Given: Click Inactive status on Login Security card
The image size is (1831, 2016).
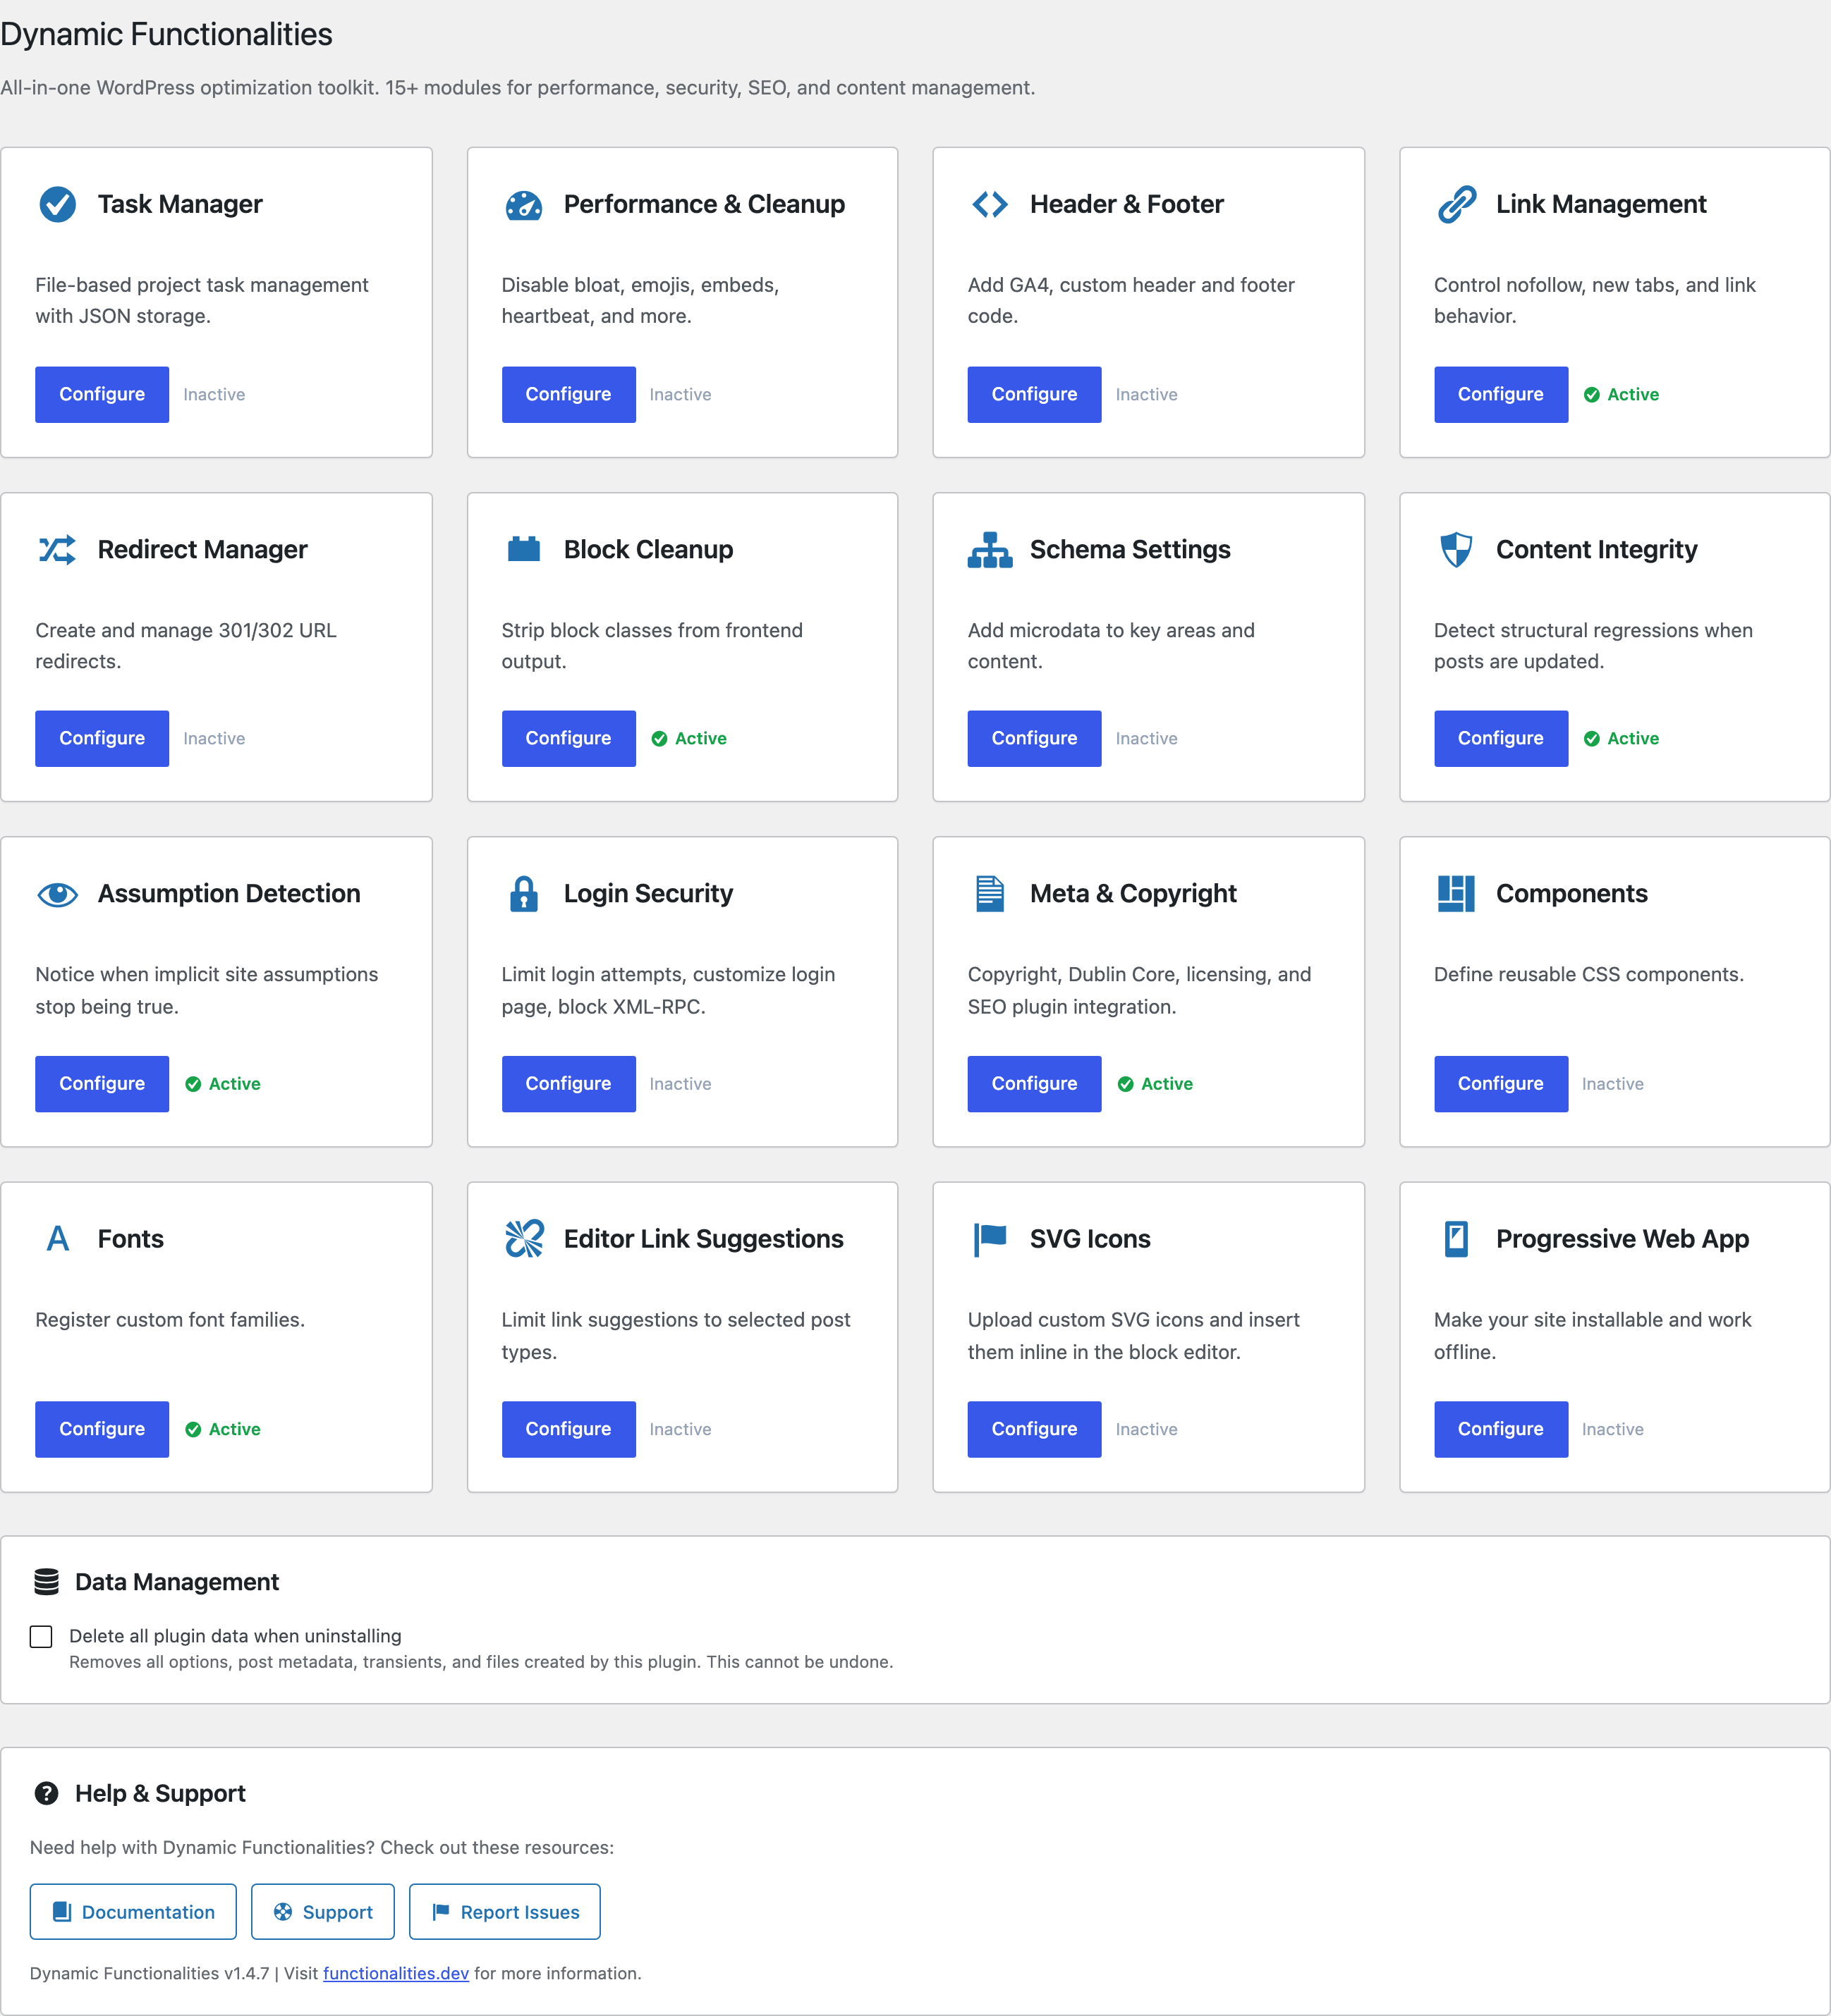Looking at the screenshot, I should [681, 1084].
